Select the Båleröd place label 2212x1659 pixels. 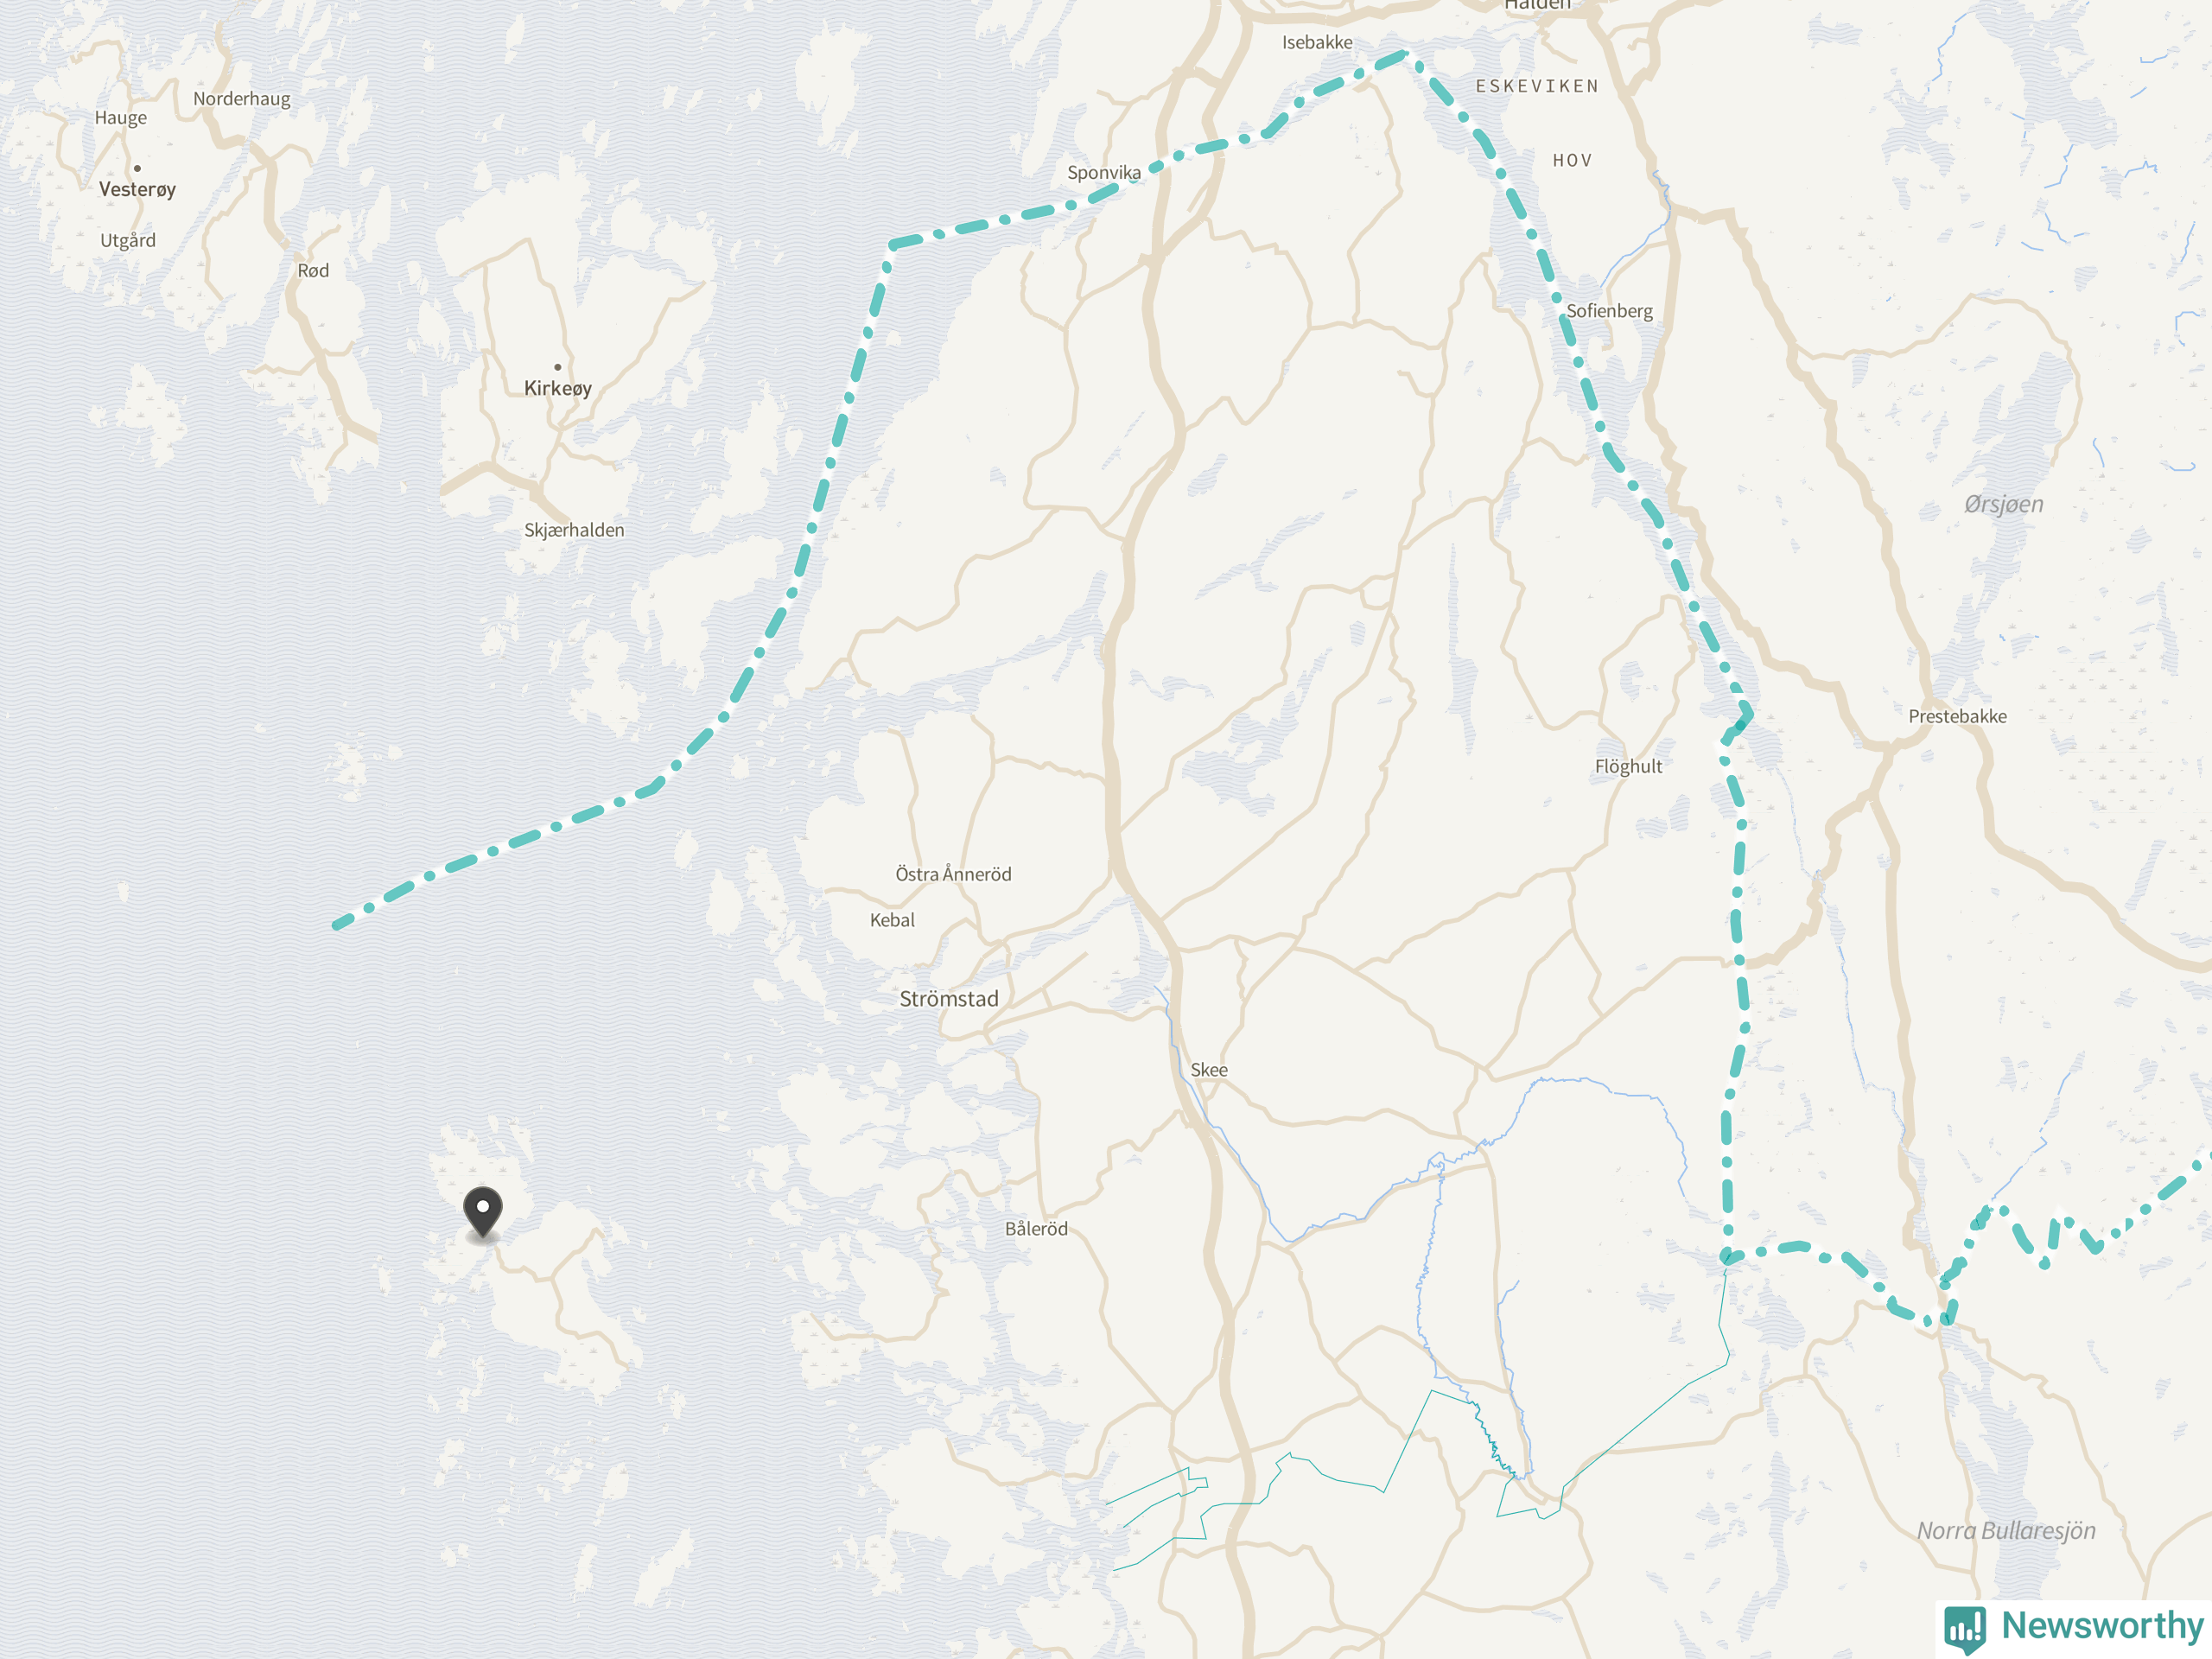point(1036,1229)
